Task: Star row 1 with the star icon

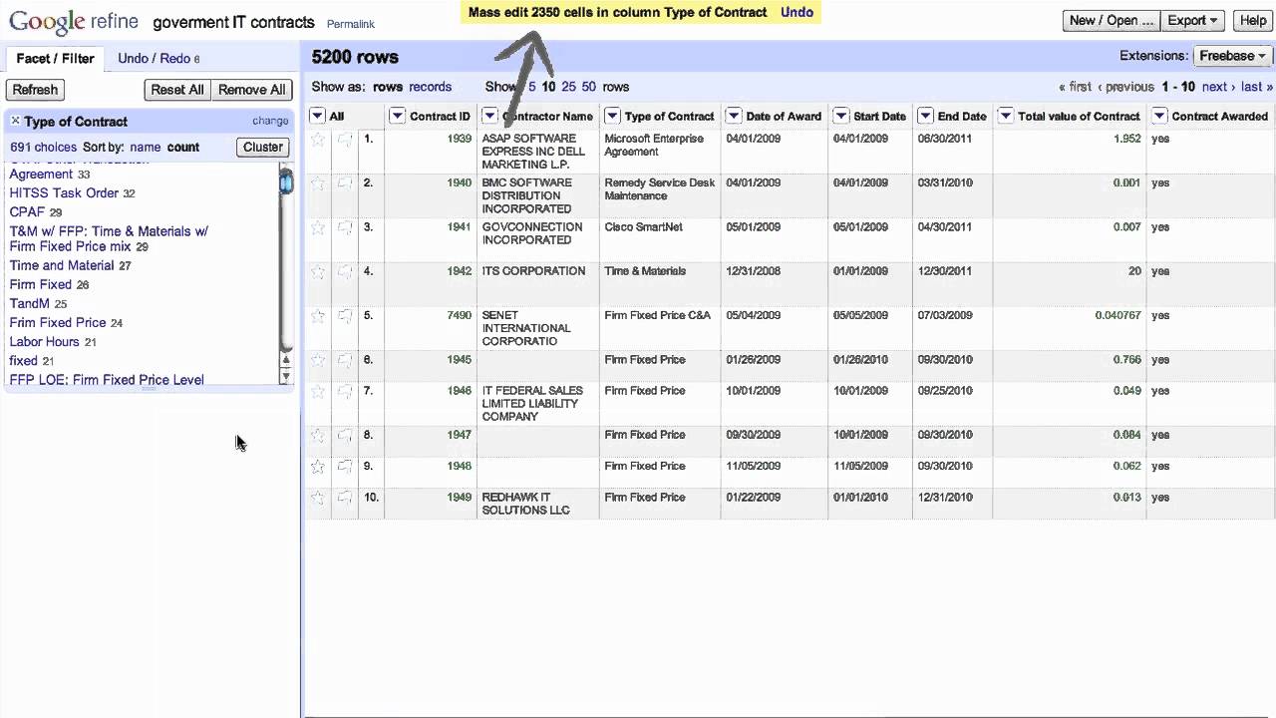Action: click(x=318, y=140)
